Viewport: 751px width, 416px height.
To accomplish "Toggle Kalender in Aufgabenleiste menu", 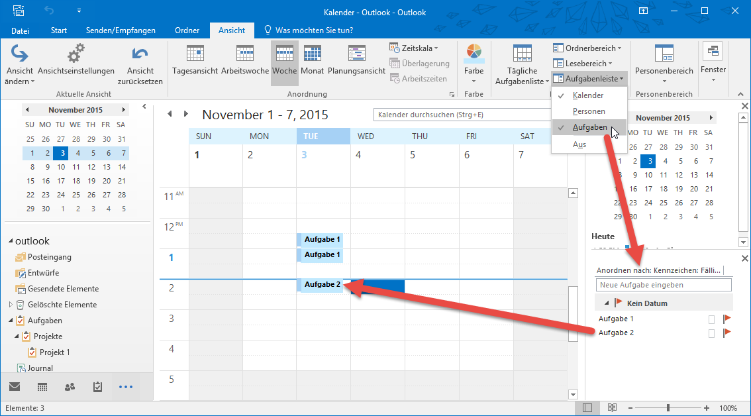I will point(589,95).
